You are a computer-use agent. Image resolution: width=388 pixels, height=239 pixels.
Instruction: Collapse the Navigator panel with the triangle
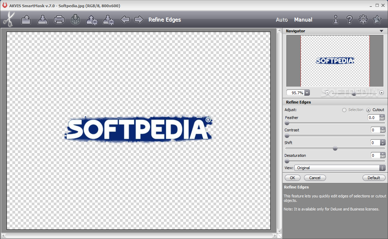click(381, 31)
